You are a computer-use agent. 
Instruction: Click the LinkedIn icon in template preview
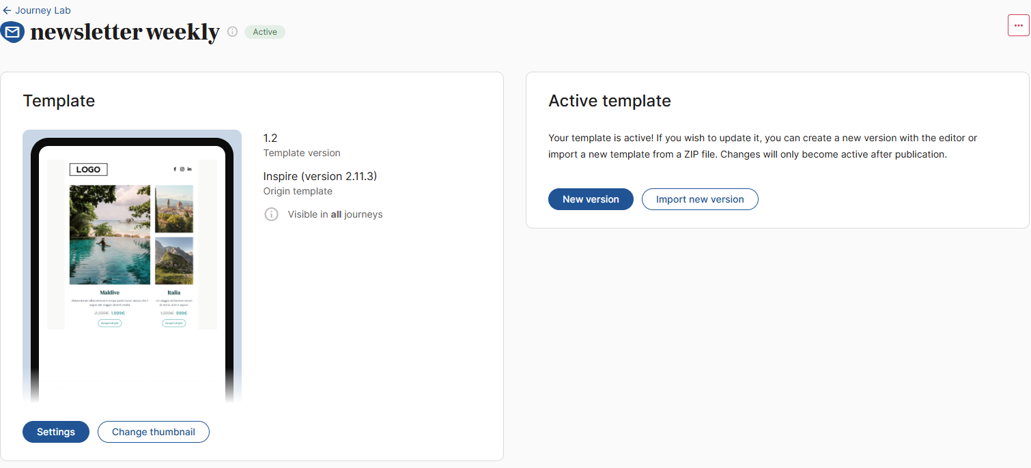click(189, 169)
